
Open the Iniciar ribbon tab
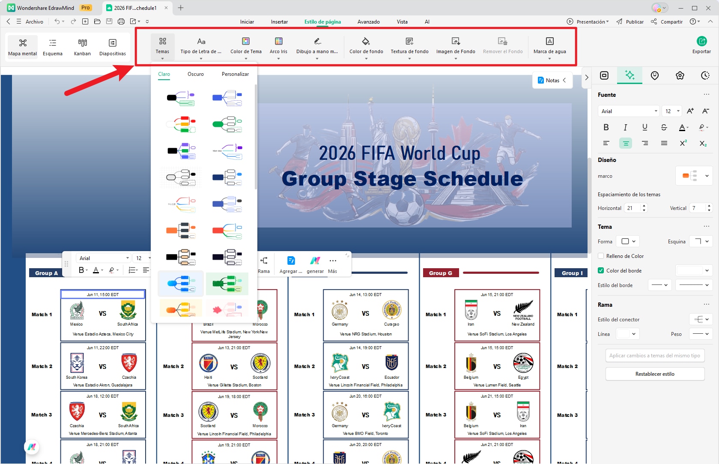247,21
